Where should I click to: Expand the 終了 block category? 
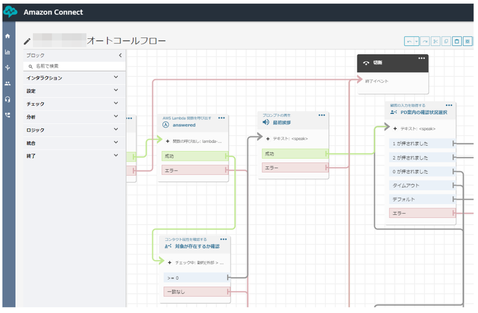(x=74, y=156)
